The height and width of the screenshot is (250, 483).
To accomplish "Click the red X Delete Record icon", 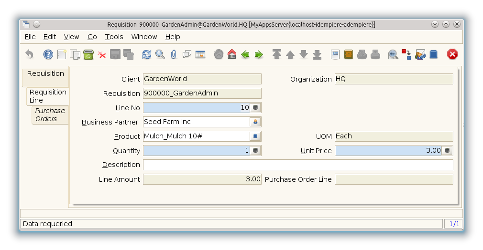I will [102, 54].
